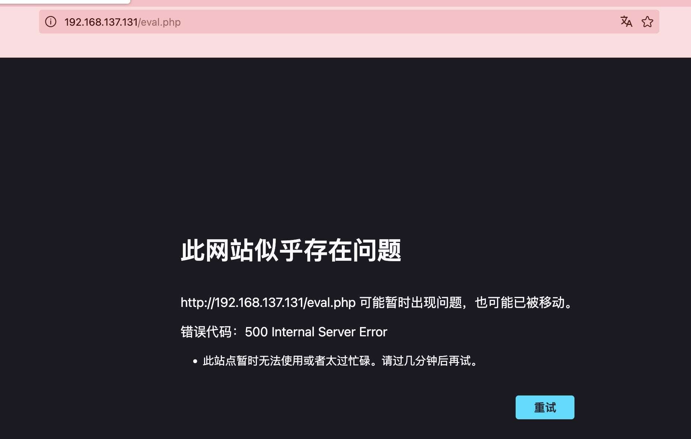Click the bullet text 此站点暂时无法使用或者太过忙碌
691x439 pixels.
click(287, 361)
